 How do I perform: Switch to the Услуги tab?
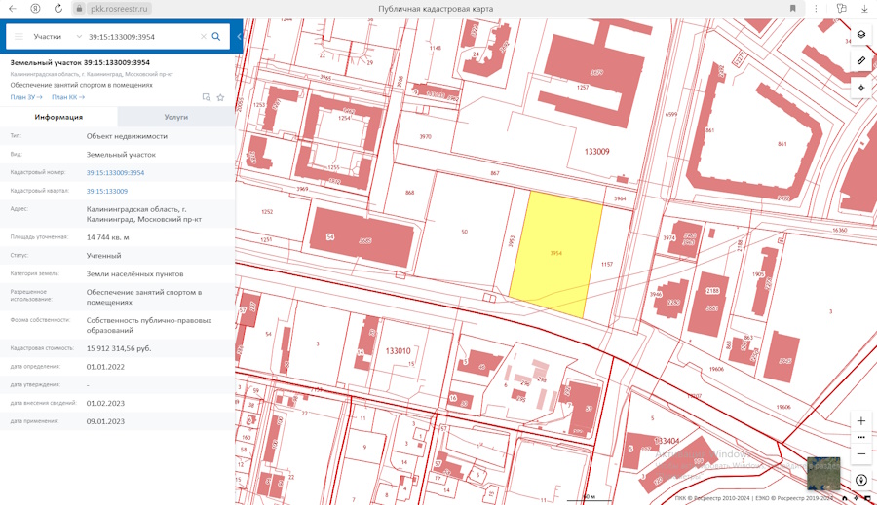click(176, 117)
